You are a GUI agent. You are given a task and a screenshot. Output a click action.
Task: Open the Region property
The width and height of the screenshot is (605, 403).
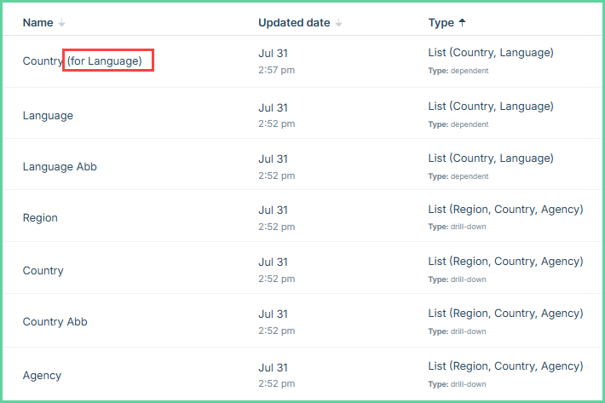(x=40, y=218)
